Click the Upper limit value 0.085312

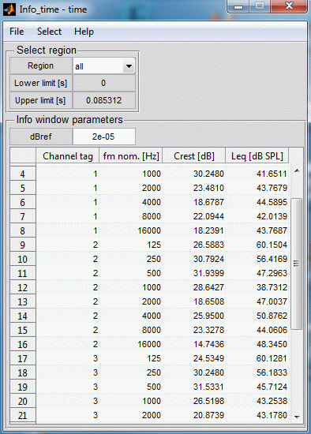104,100
